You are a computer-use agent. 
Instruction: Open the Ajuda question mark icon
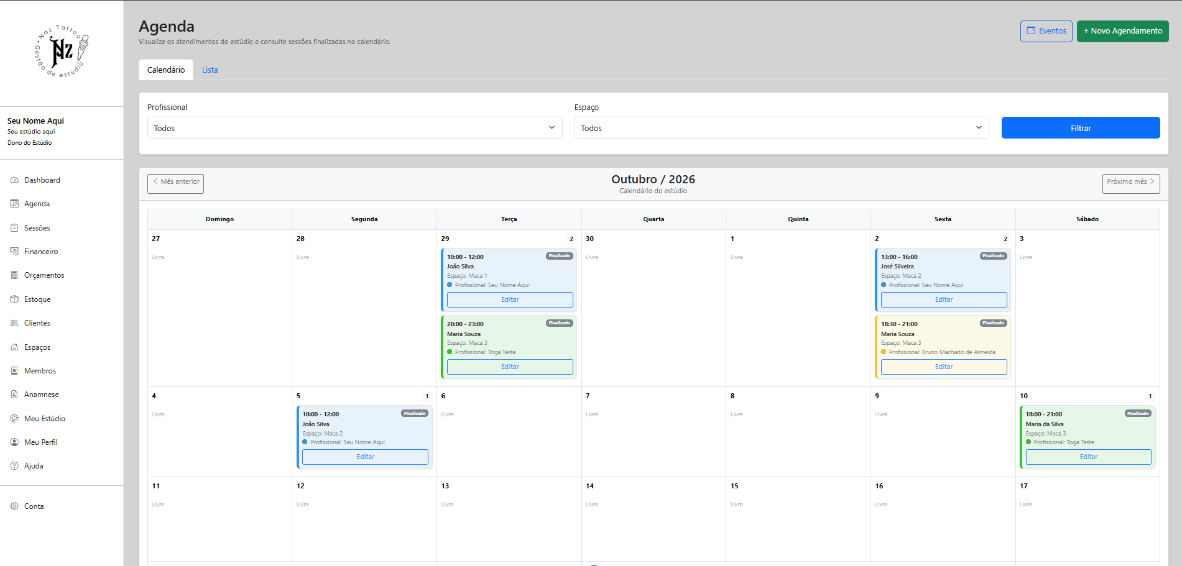(x=14, y=466)
